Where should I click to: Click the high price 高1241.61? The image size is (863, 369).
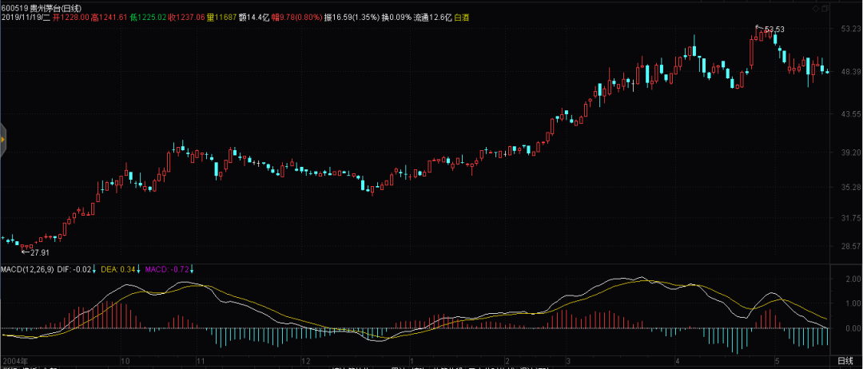(x=110, y=18)
